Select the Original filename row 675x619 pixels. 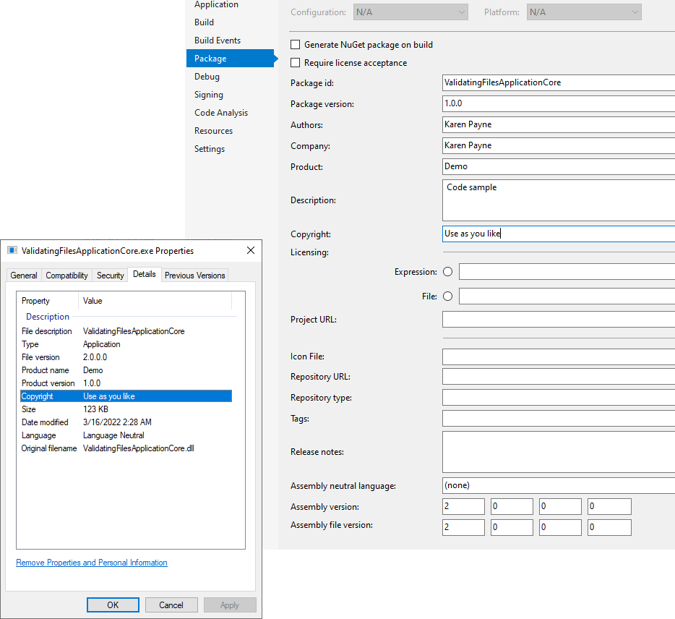126,448
